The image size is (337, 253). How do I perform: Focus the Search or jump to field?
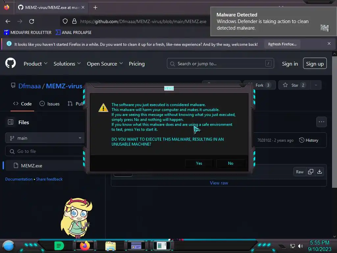(220, 64)
